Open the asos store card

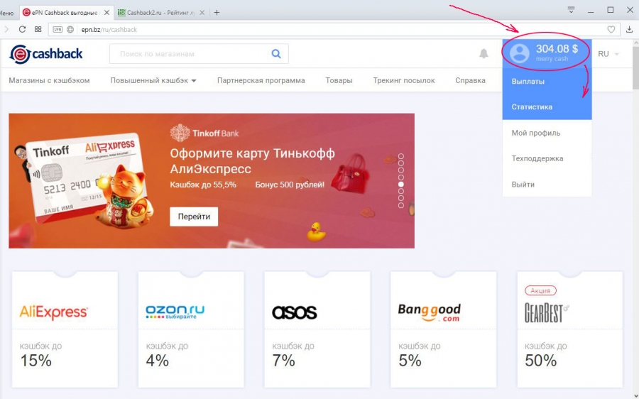click(x=317, y=329)
